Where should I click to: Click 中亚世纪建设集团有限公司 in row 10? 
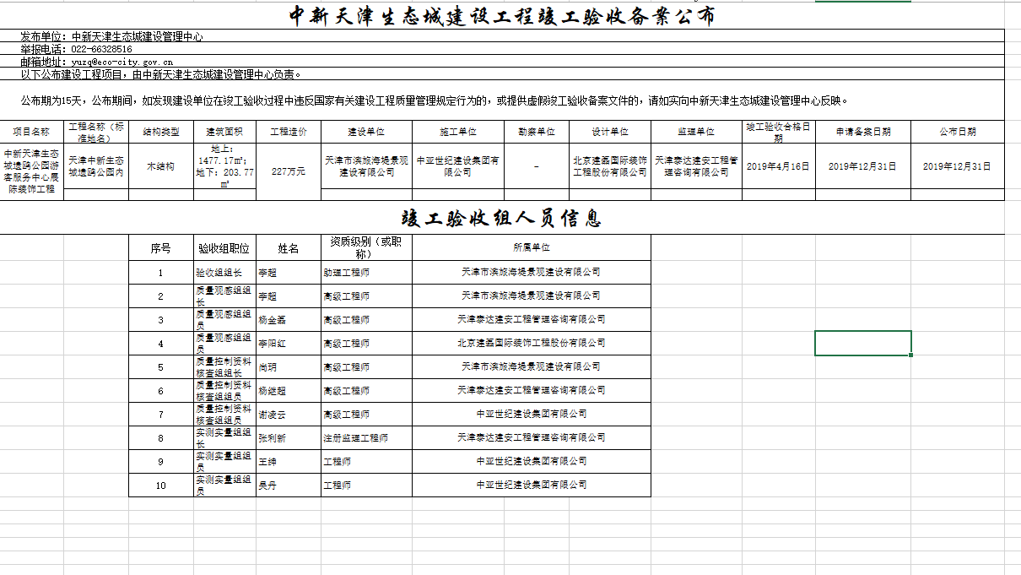pyautogui.click(x=532, y=485)
